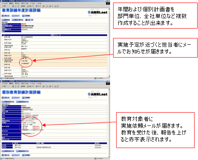Click the AMRI.net logo on the 教育訓練年度計画詳細 page

(x=98, y=12)
